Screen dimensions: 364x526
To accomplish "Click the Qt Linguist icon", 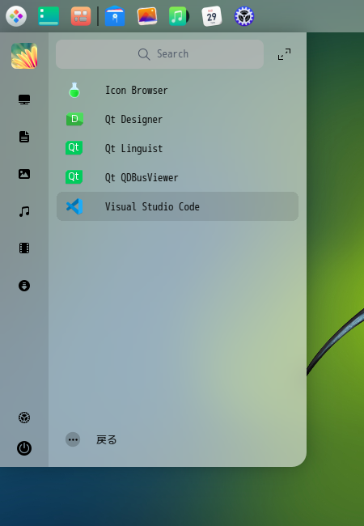I will tap(74, 148).
